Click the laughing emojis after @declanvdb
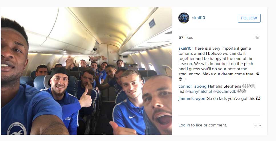Screen dimensions: 276x141 (241, 91)
